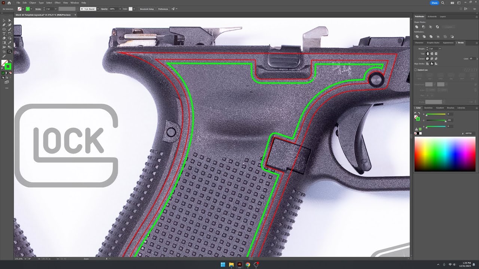Image resolution: width=479 pixels, height=269 pixels.
Task: Open the fill color dropdown in control bar
Action: coord(23,9)
